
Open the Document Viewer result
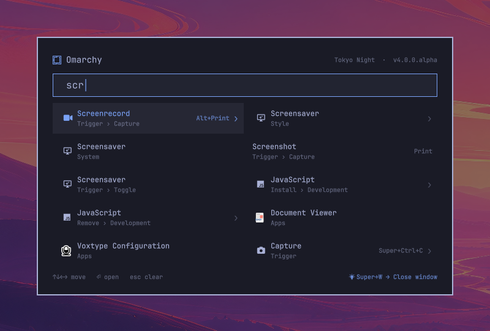(342, 218)
